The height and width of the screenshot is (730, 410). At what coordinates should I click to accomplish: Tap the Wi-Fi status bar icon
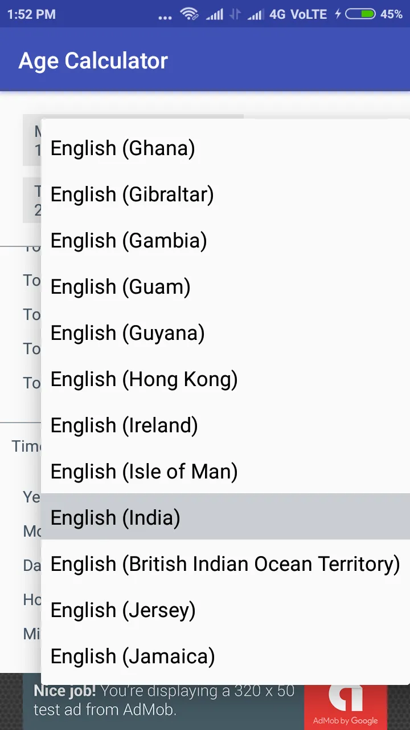pyautogui.click(x=189, y=14)
